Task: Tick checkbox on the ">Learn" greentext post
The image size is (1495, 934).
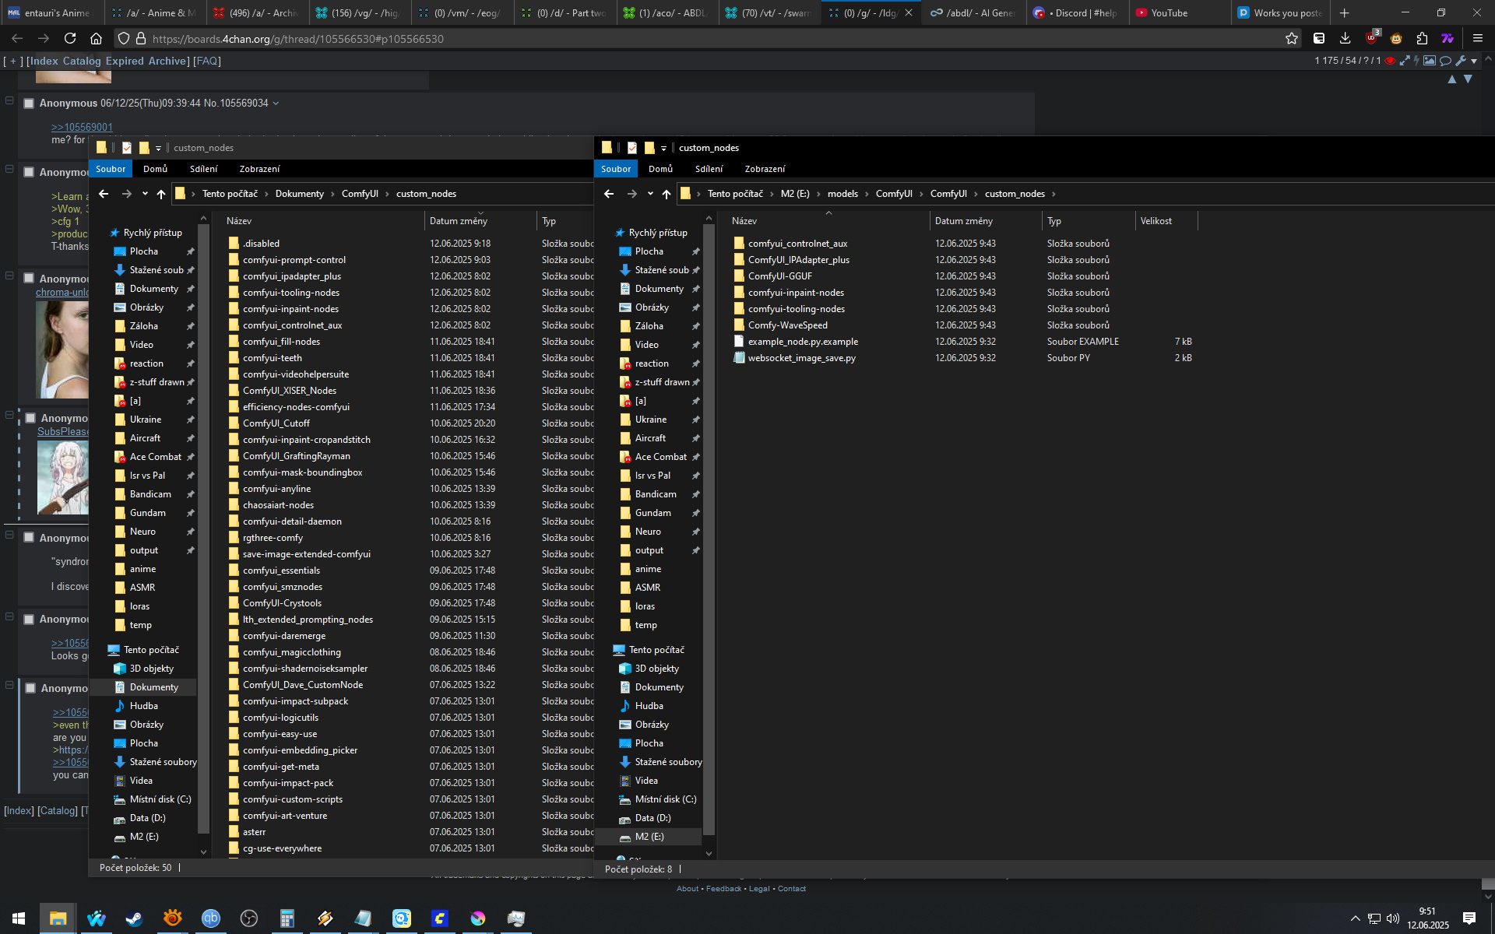Action: [29, 172]
